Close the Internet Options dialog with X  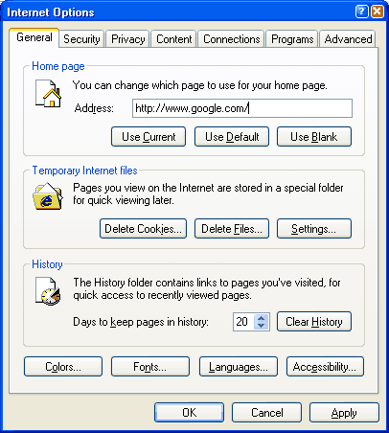[378, 11]
